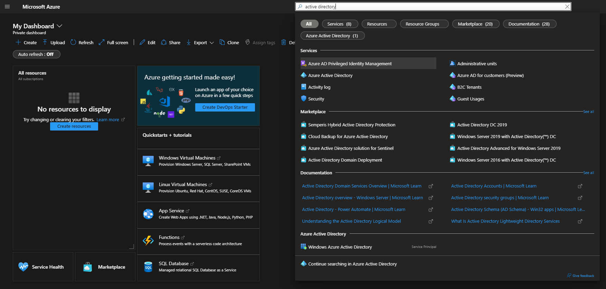Click the Create plus icon
Viewport: 606px width, 289px height.
coord(18,42)
